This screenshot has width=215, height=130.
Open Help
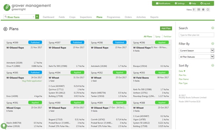tap(193, 4)
